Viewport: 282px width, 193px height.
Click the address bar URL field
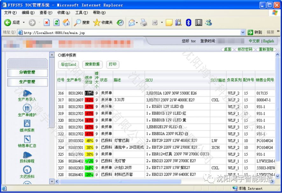click(x=127, y=32)
